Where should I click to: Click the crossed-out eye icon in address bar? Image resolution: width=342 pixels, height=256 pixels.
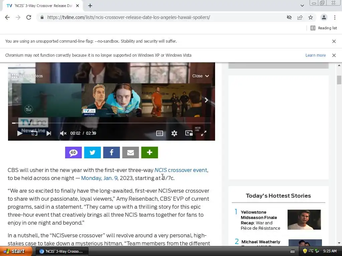[289, 17]
